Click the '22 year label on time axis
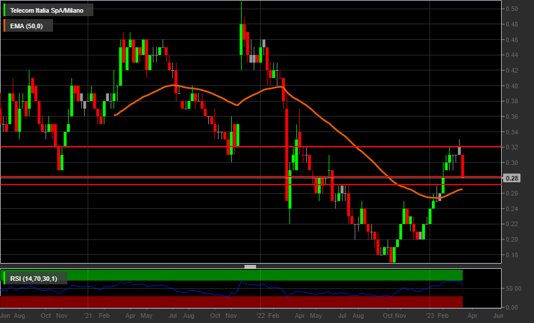The height and width of the screenshot is (323, 534). tap(261, 316)
